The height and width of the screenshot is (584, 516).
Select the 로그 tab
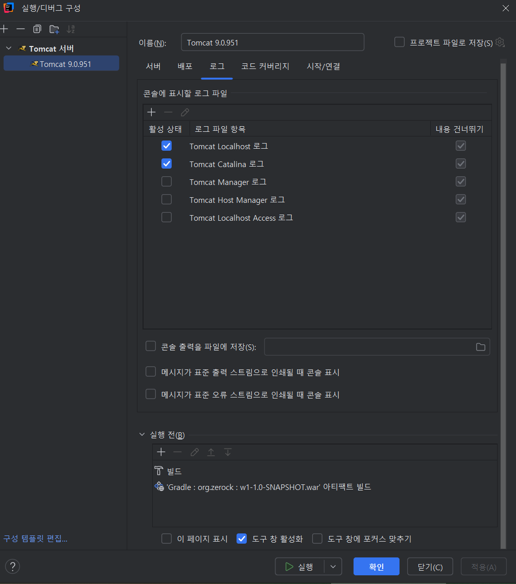(217, 66)
